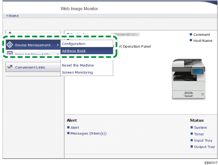This screenshot has width=218, height=165.
Task: Click the bullet beside Messages
Action: [x=68, y=133]
